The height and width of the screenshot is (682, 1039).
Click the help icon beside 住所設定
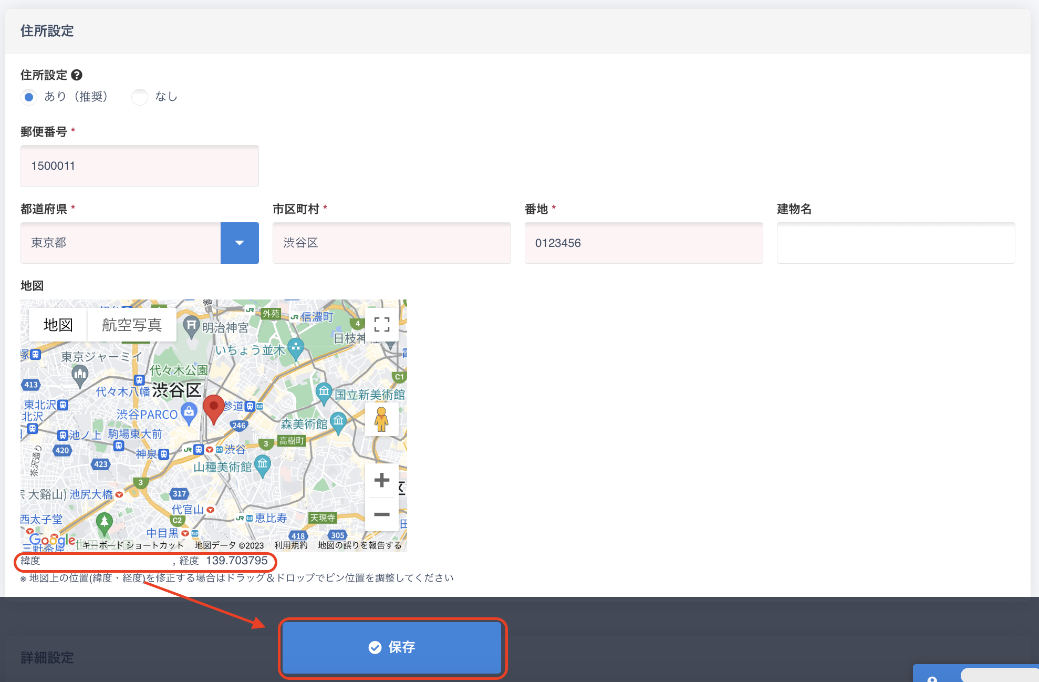pos(77,75)
